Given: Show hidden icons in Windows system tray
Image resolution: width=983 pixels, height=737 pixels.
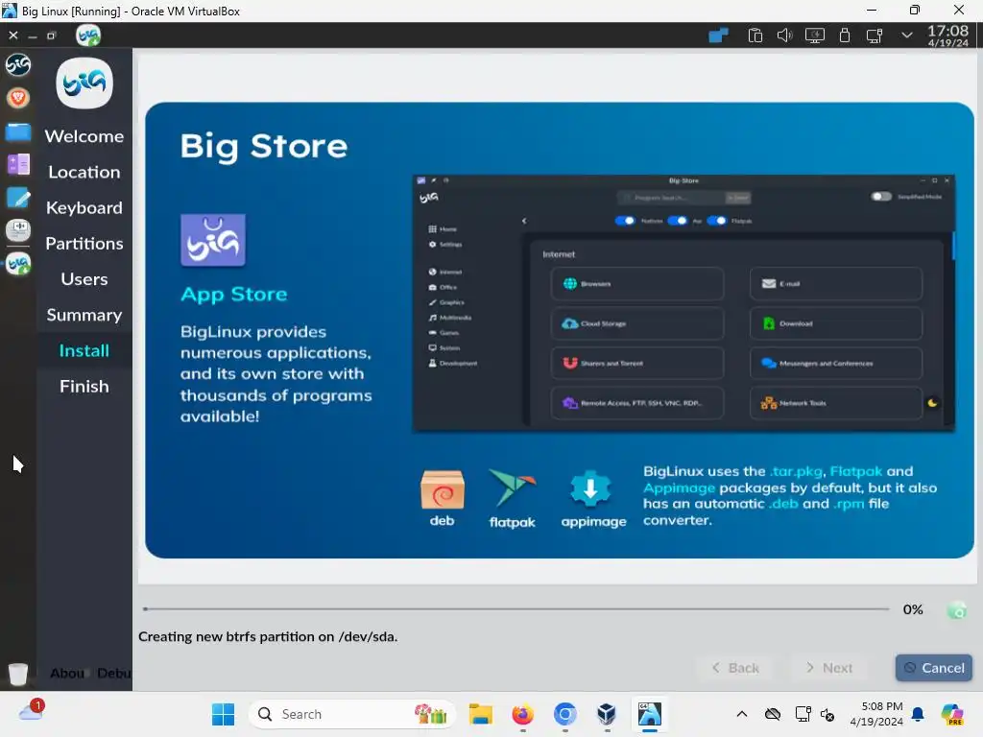Looking at the screenshot, I should click(x=742, y=714).
